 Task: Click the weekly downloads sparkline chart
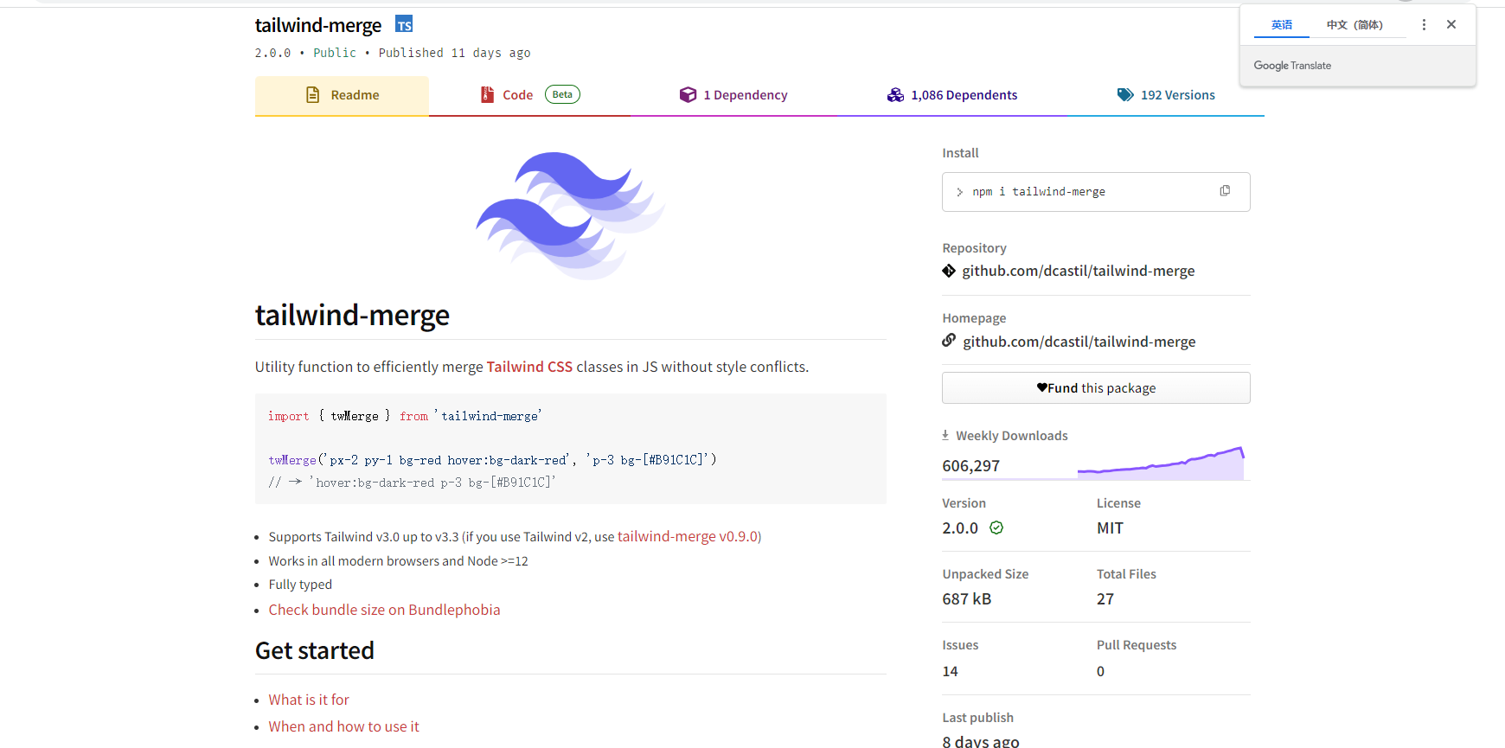point(1161,463)
